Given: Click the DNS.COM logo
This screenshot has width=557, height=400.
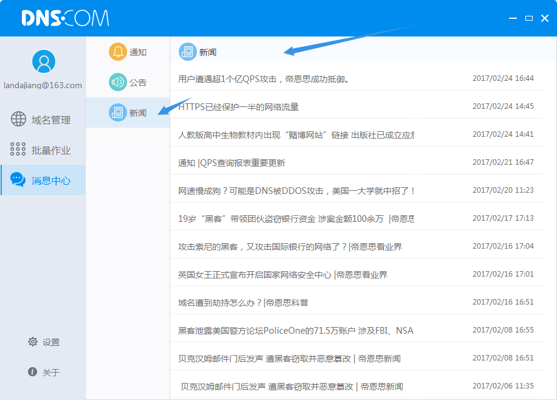Looking at the screenshot, I should coord(65,18).
